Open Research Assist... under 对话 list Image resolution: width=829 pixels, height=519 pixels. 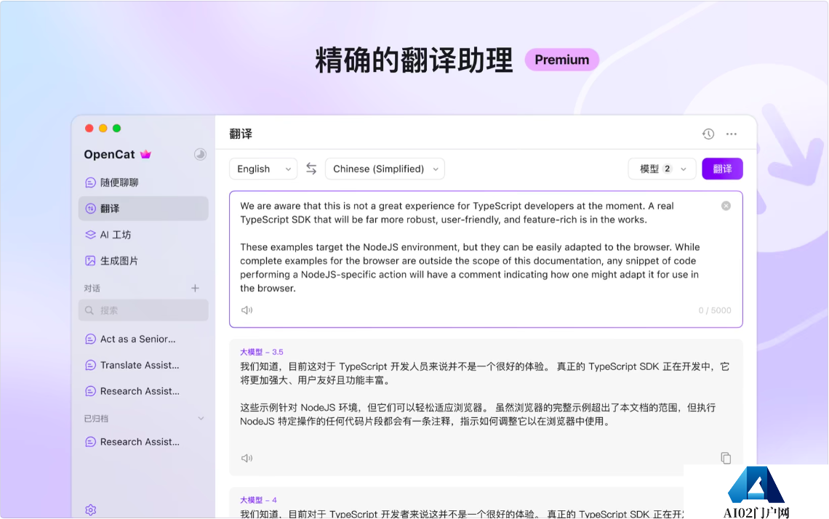pos(143,391)
